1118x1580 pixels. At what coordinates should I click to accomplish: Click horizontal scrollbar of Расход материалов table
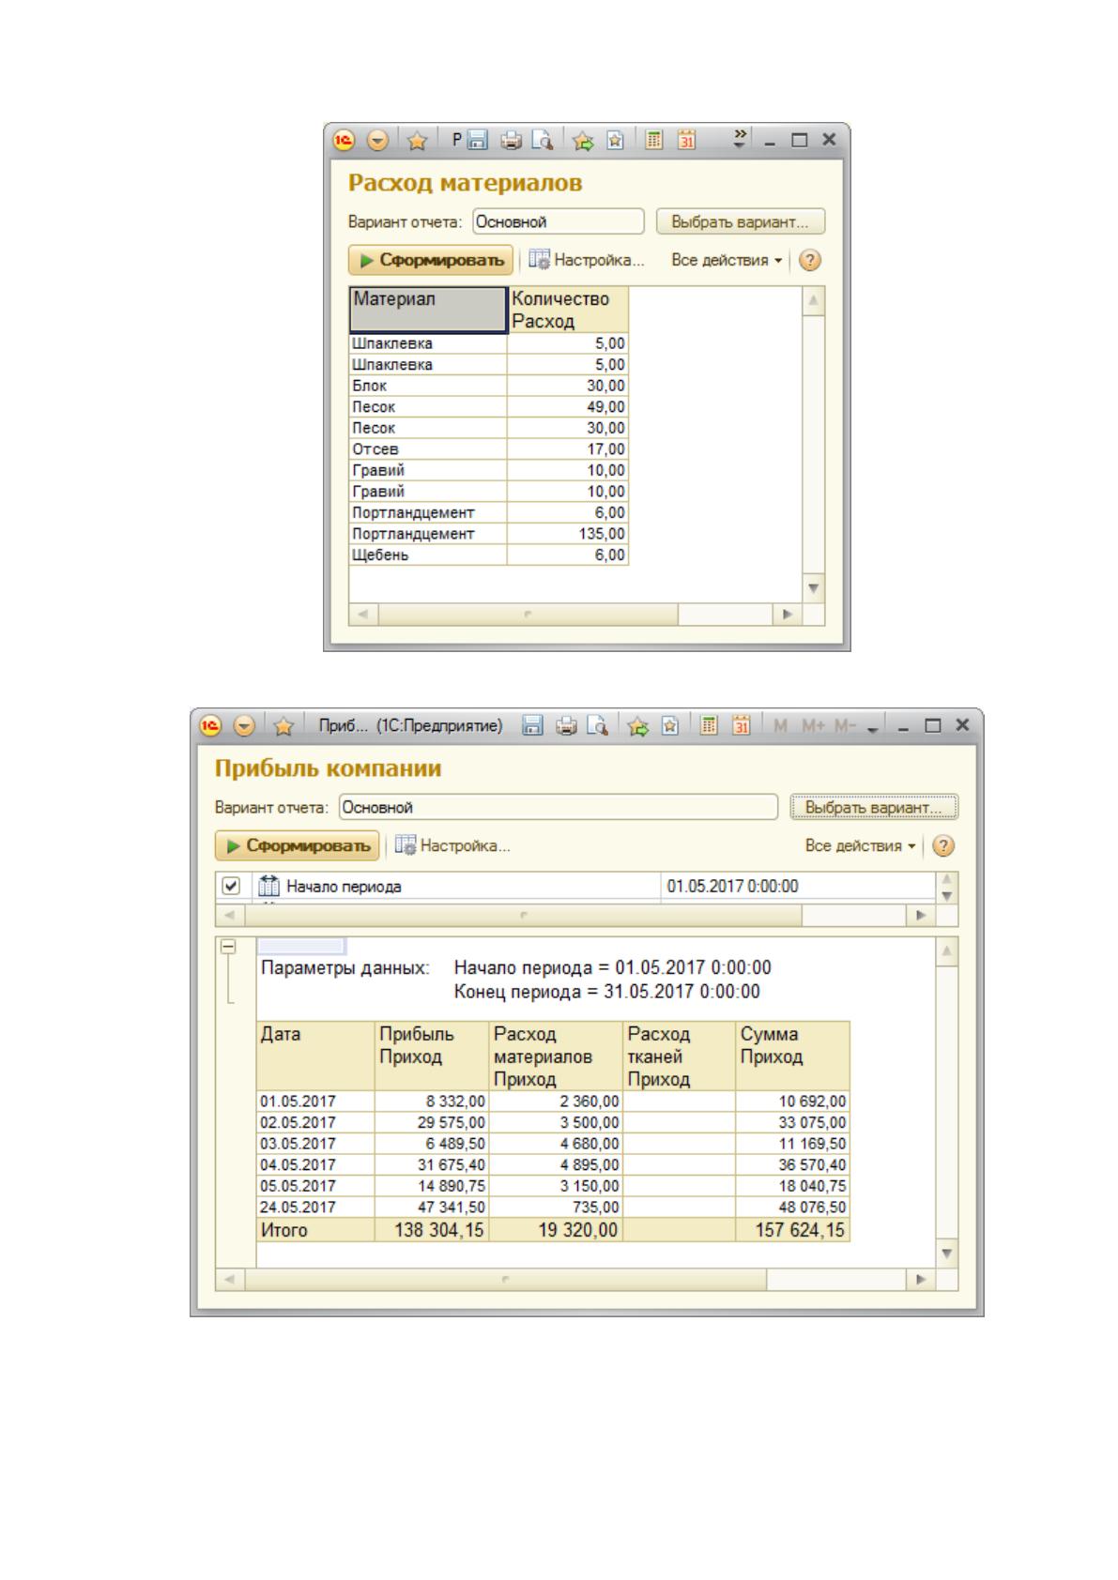click(x=576, y=615)
